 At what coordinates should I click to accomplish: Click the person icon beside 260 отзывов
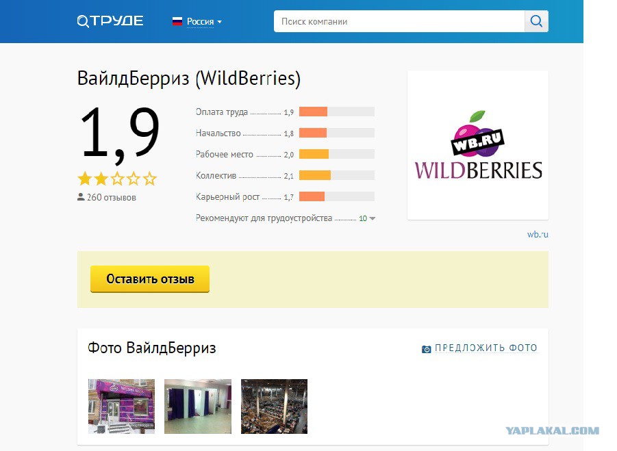(x=81, y=197)
